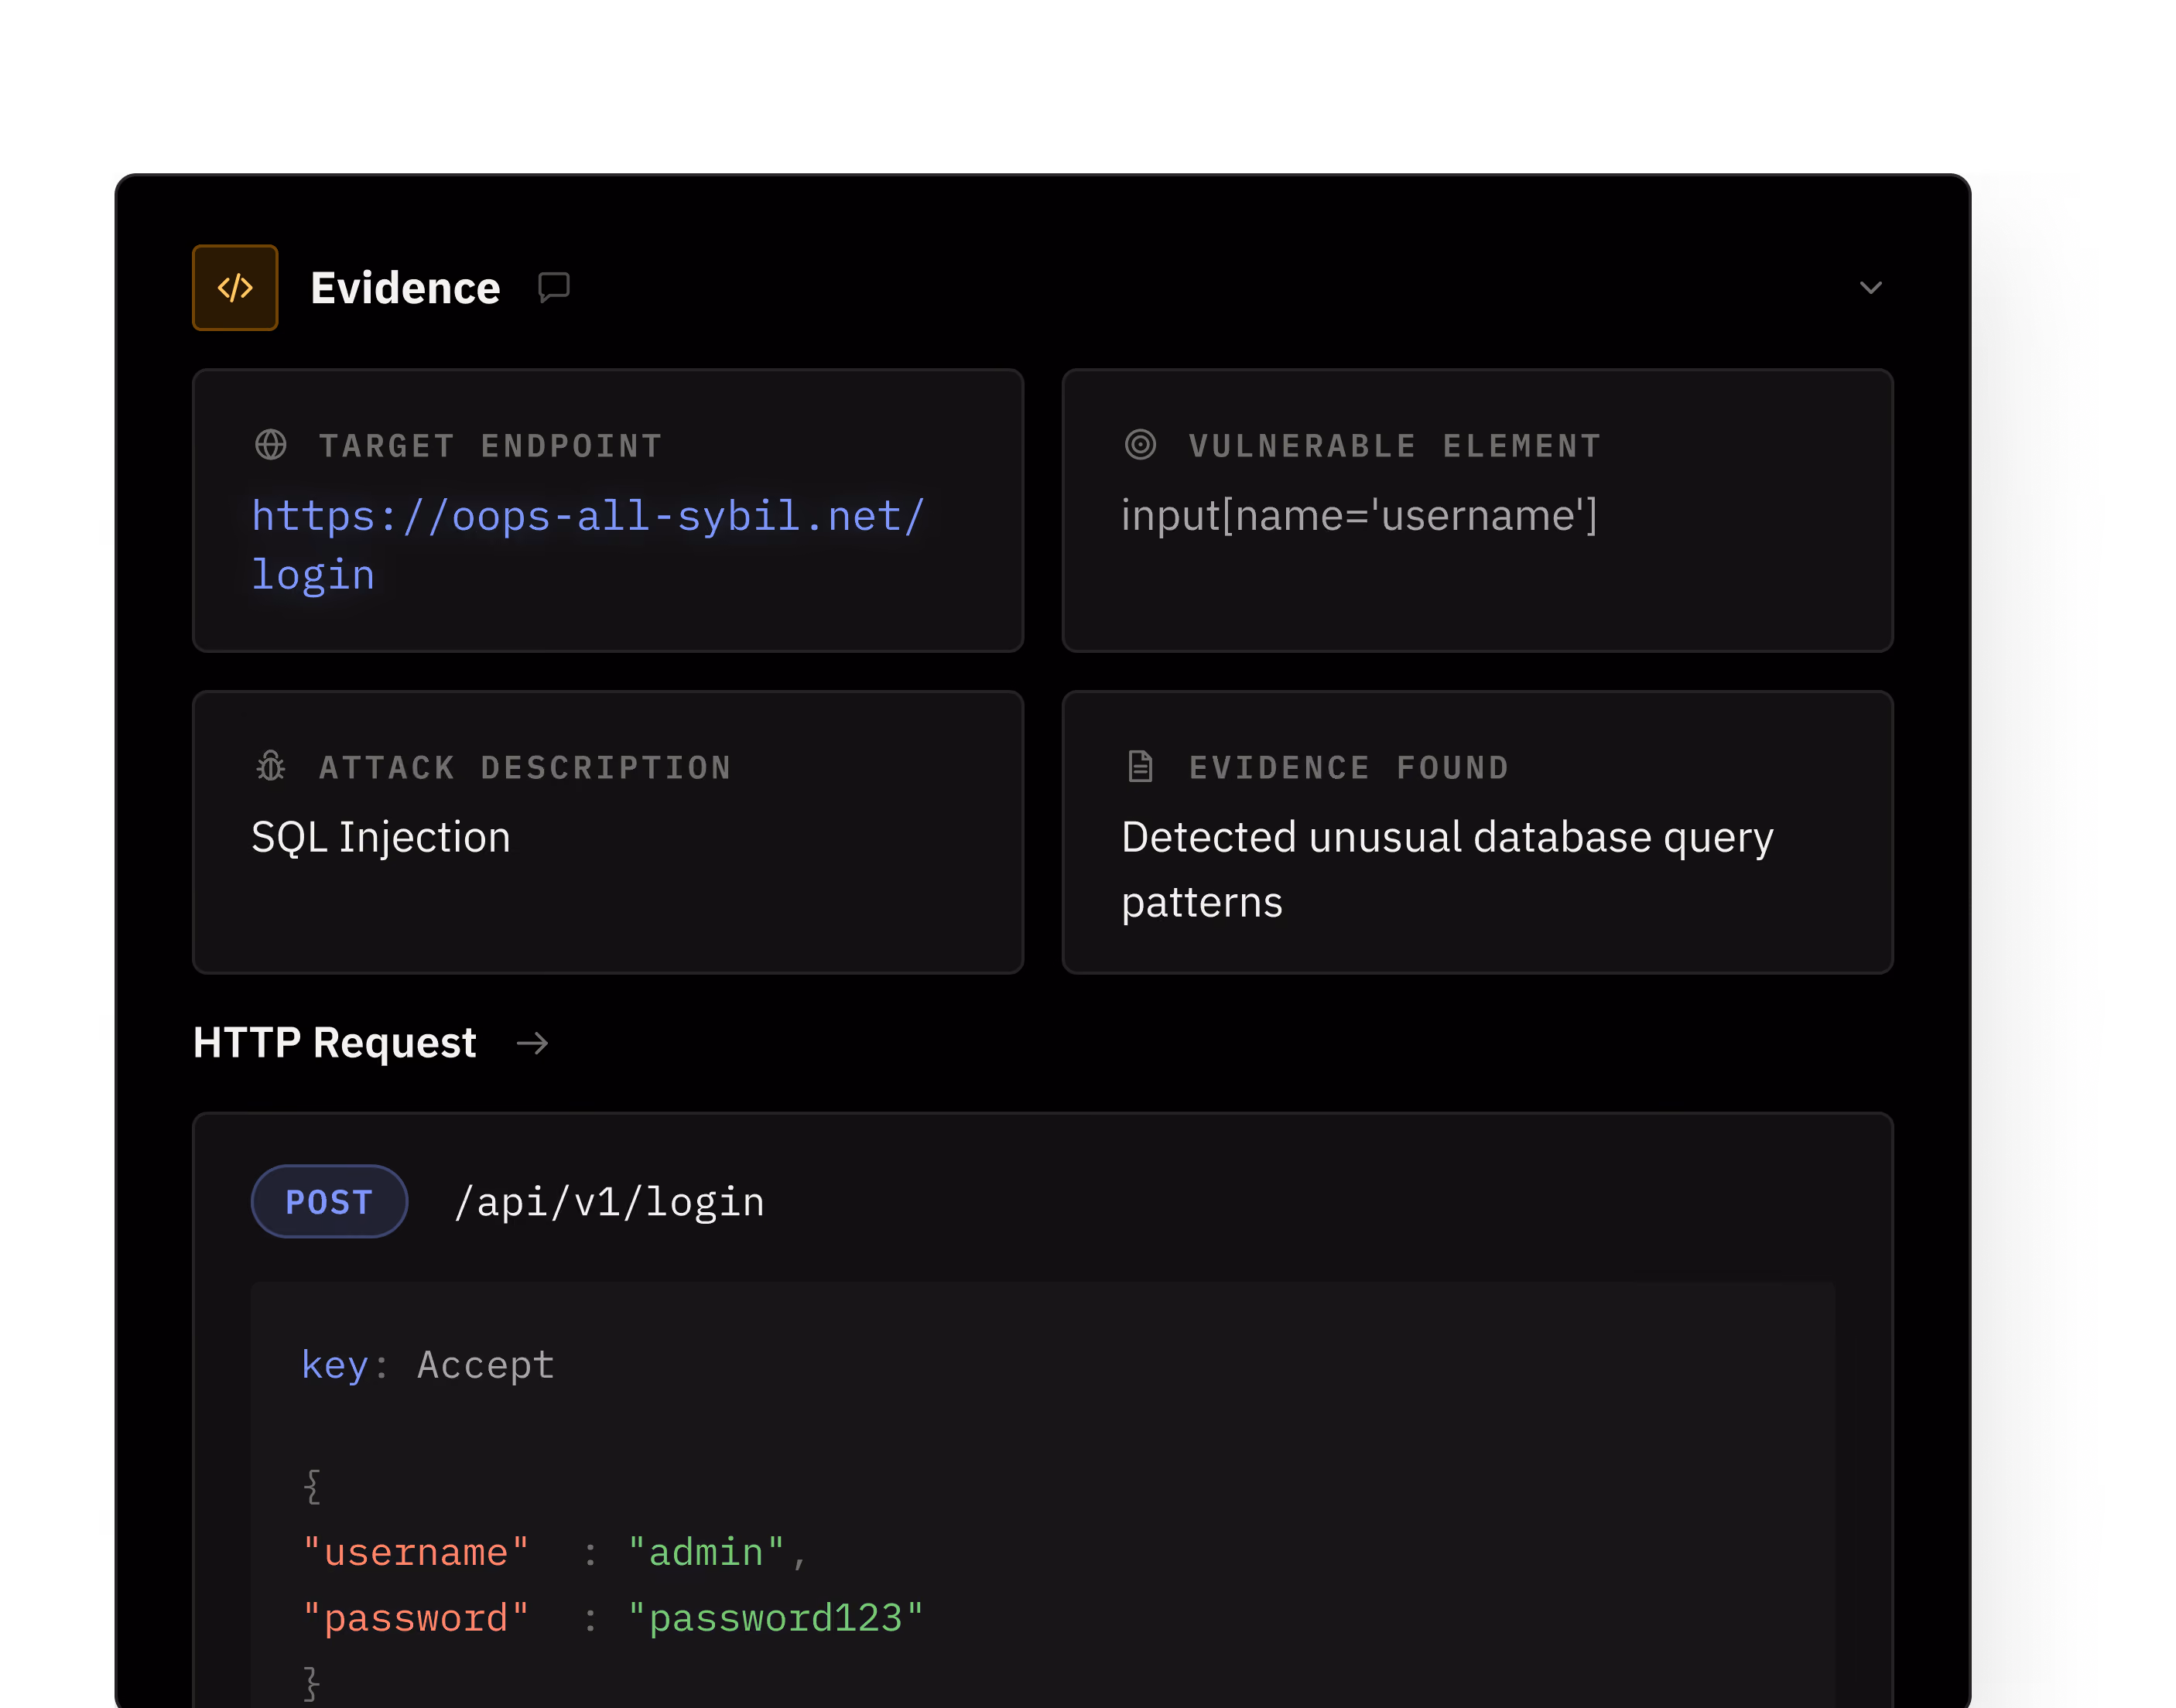Click the ATTACK DESCRIPTION label
Image resolution: width=2176 pixels, height=1708 pixels.
pyautogui.click(x=526, y=768)
